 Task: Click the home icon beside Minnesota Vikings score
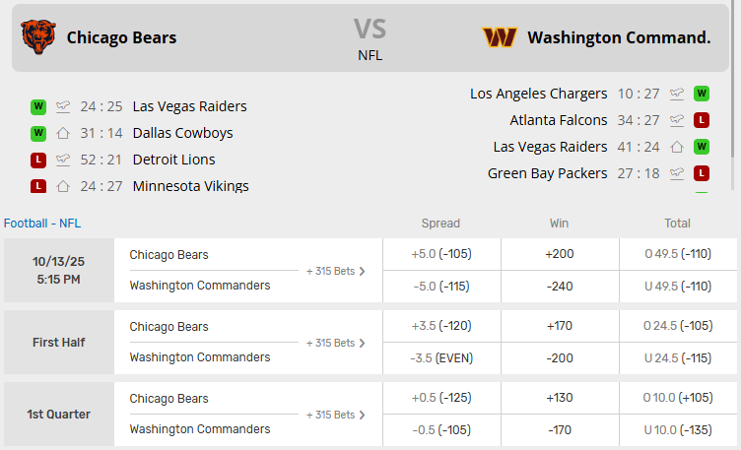[x=64, y=186]
